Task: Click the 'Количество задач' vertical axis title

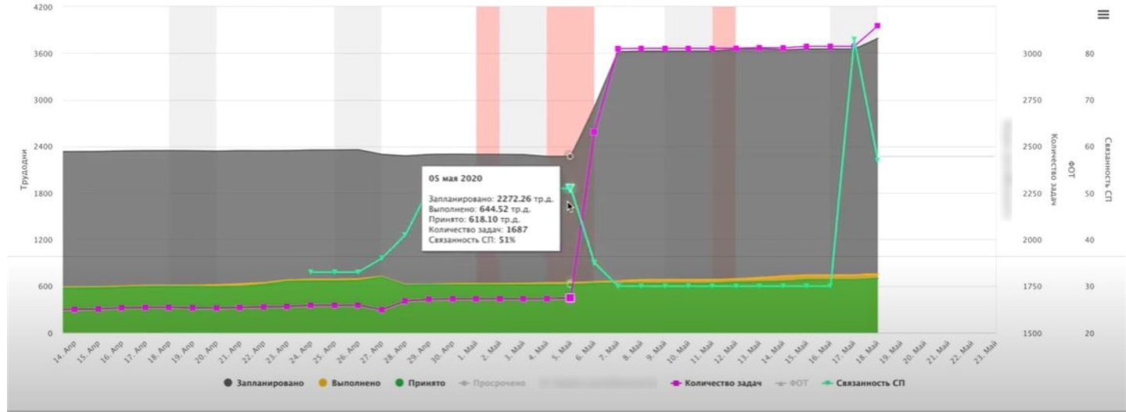Action: [1054, 170]
